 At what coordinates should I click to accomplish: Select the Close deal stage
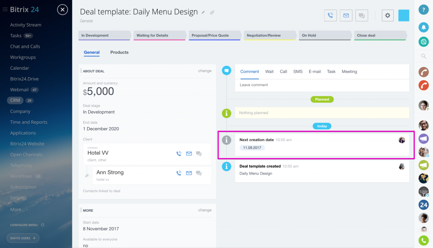[380, 35]
